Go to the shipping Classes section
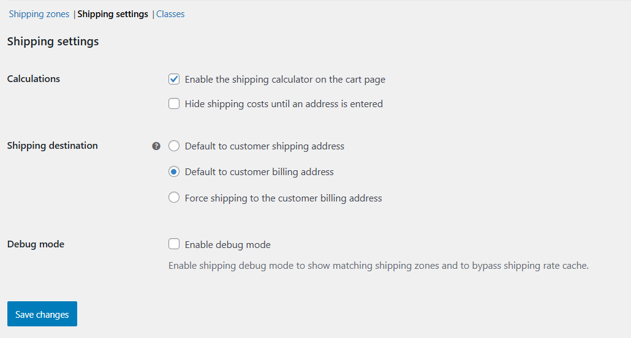631x338 pixels. pyautogui.click(x=170, y=14)
